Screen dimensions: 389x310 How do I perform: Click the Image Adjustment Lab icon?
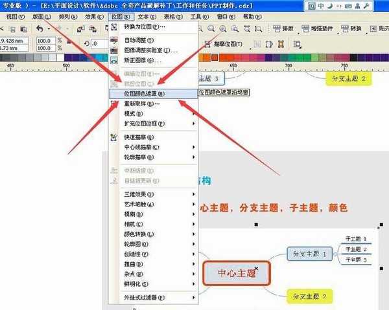click(x=114, y=50)
